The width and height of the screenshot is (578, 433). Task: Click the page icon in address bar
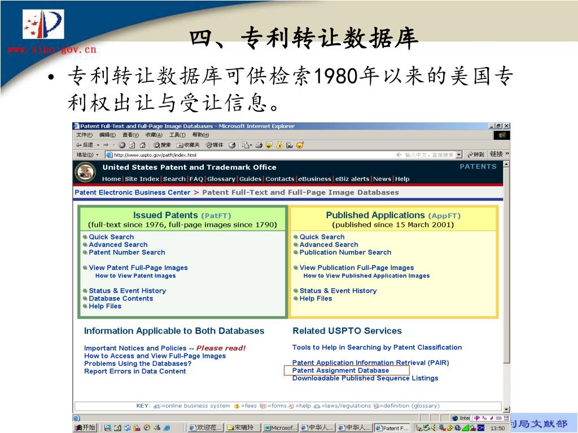click(x=109, y=154)
